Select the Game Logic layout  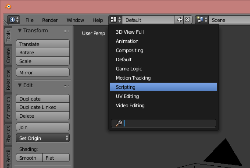(164, 69)
